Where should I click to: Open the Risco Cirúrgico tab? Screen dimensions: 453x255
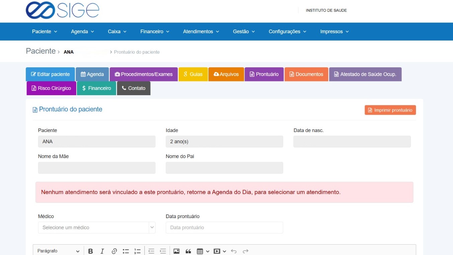click(x=51, y=88)
